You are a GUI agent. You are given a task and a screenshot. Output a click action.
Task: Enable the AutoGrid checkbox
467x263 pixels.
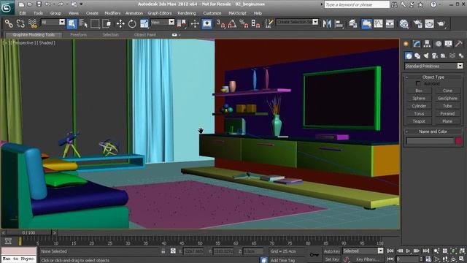(418, 83)
